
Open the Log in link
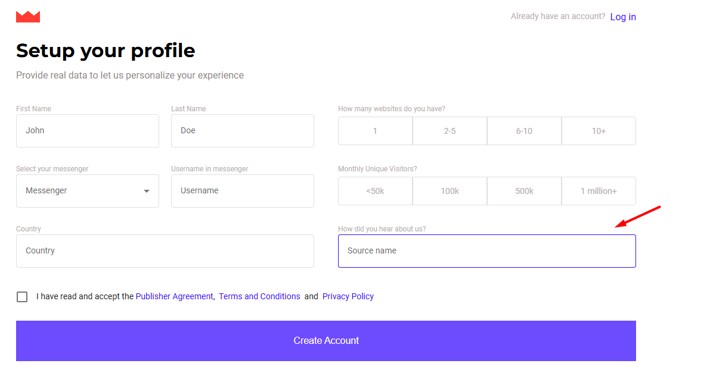tap(623, 17)
